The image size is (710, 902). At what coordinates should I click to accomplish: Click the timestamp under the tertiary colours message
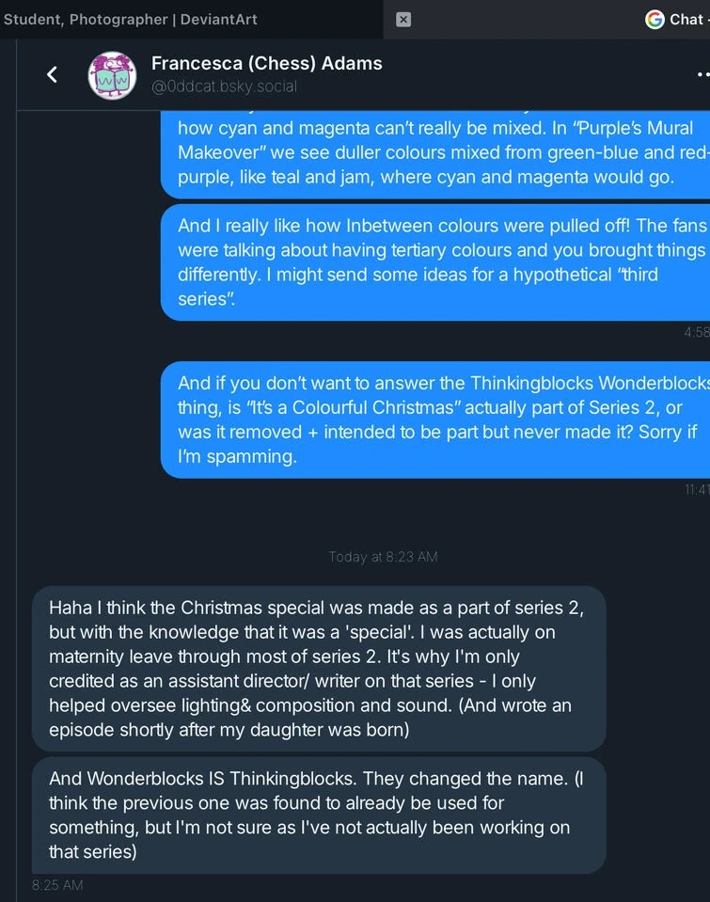coord(697,331)
